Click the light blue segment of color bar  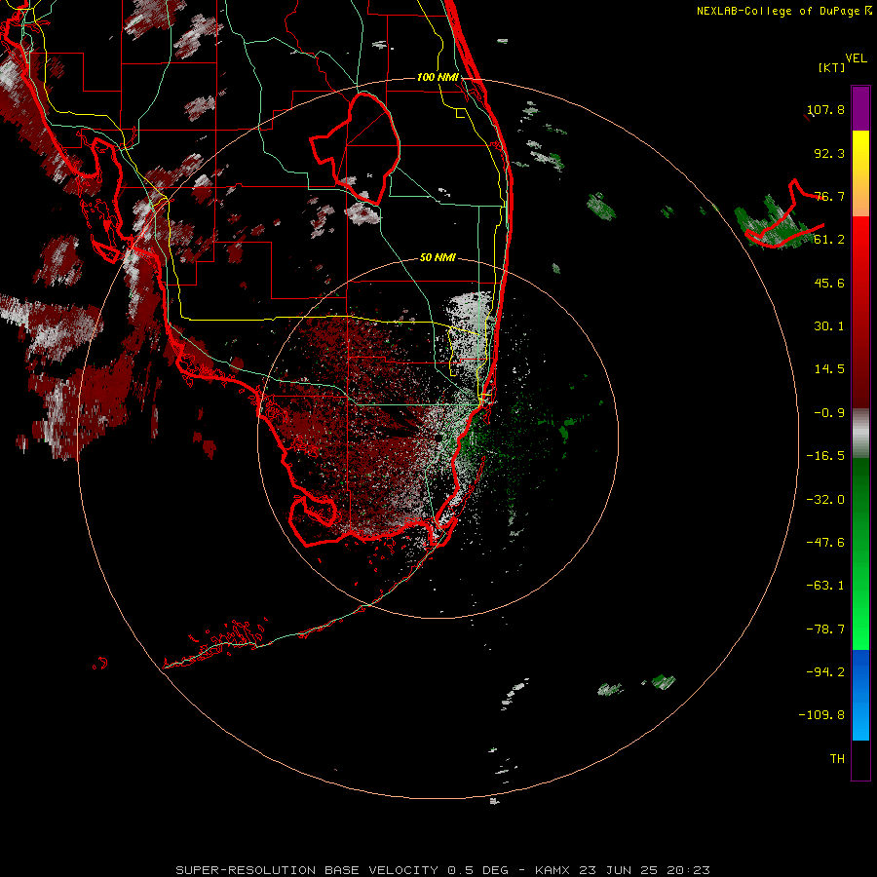[x=860, y=719]
